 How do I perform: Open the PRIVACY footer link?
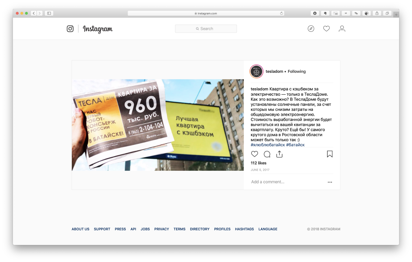coord(162,229)
